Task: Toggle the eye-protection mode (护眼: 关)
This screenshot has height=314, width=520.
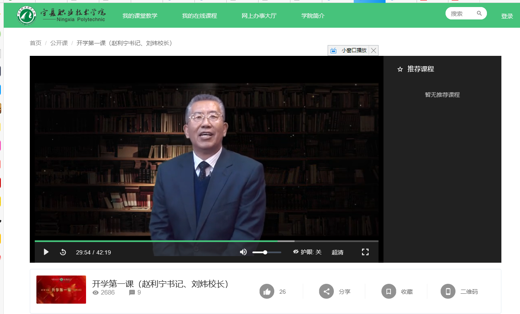Action: pyautogui.click(x=307, y=252)
